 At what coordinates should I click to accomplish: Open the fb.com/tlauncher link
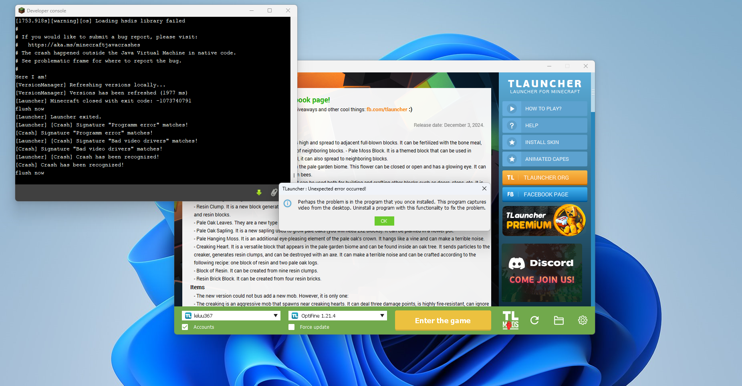tap(387, 110)
